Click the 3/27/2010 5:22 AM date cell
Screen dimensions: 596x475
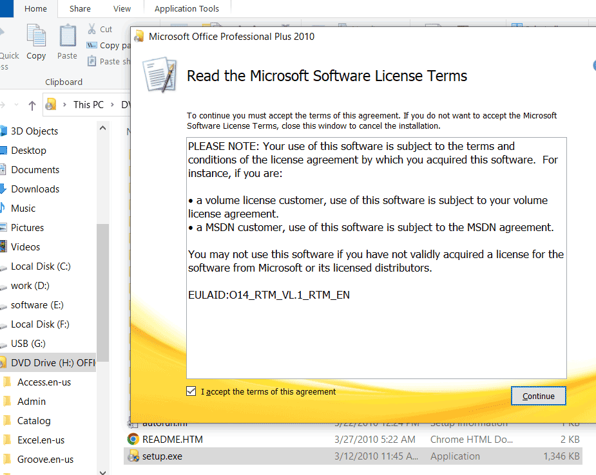[x=375, y=440]
